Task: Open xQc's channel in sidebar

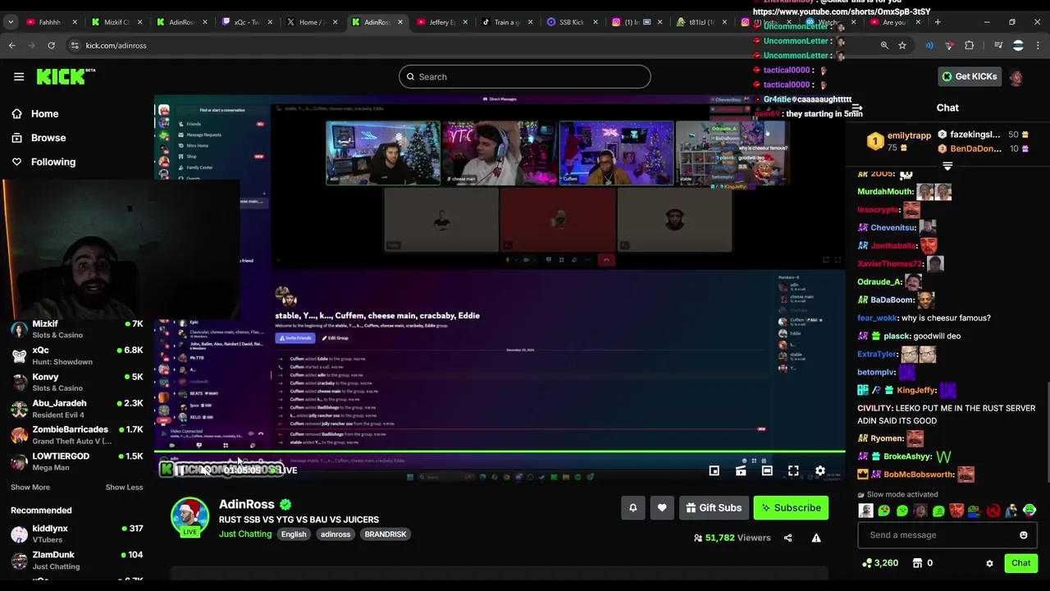Action: coord(77,355)
